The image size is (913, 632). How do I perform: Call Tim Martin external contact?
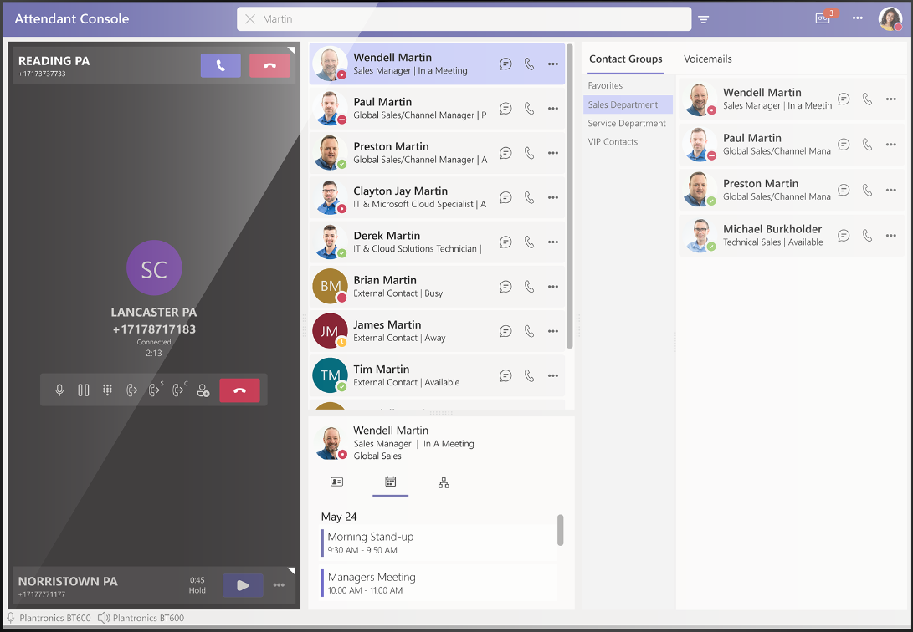tap(529, 375)
